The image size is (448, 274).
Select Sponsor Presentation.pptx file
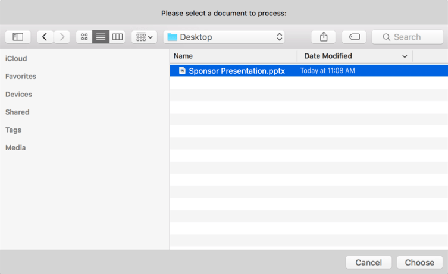tap(236, 71)
